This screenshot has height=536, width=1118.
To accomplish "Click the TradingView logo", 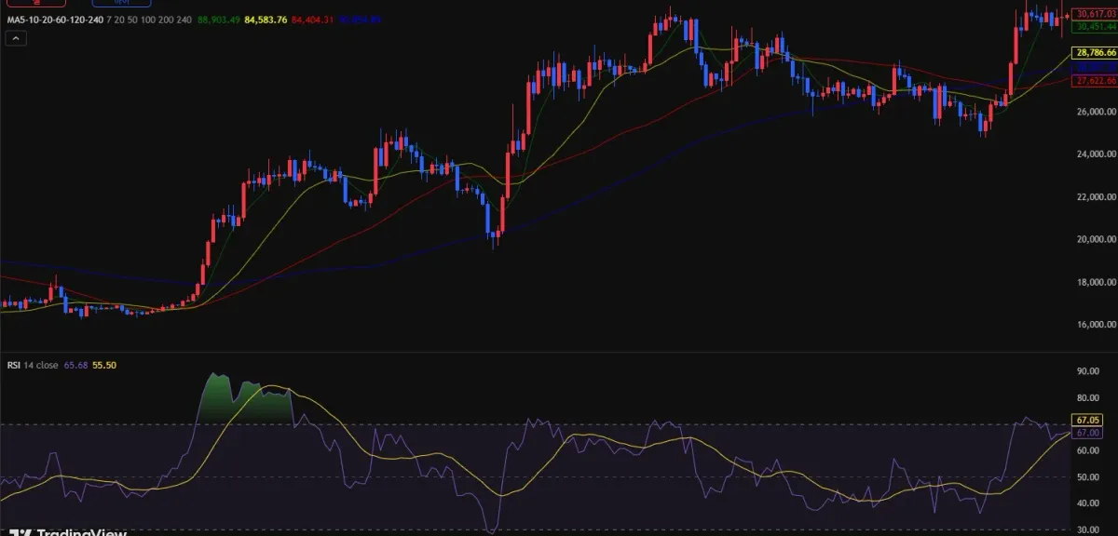I will click(x=70, y=532).
